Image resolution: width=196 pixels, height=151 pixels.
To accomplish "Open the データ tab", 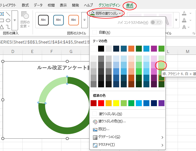I will tap(38, 5).
